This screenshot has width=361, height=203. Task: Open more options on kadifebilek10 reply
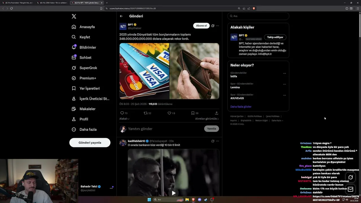click(217, 141)
